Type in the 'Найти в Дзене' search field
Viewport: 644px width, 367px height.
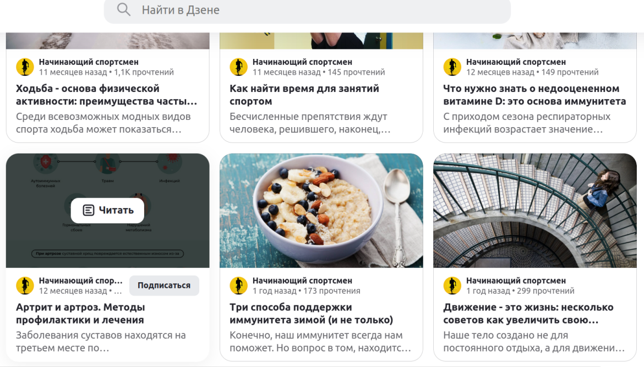[x=319, y=10]
